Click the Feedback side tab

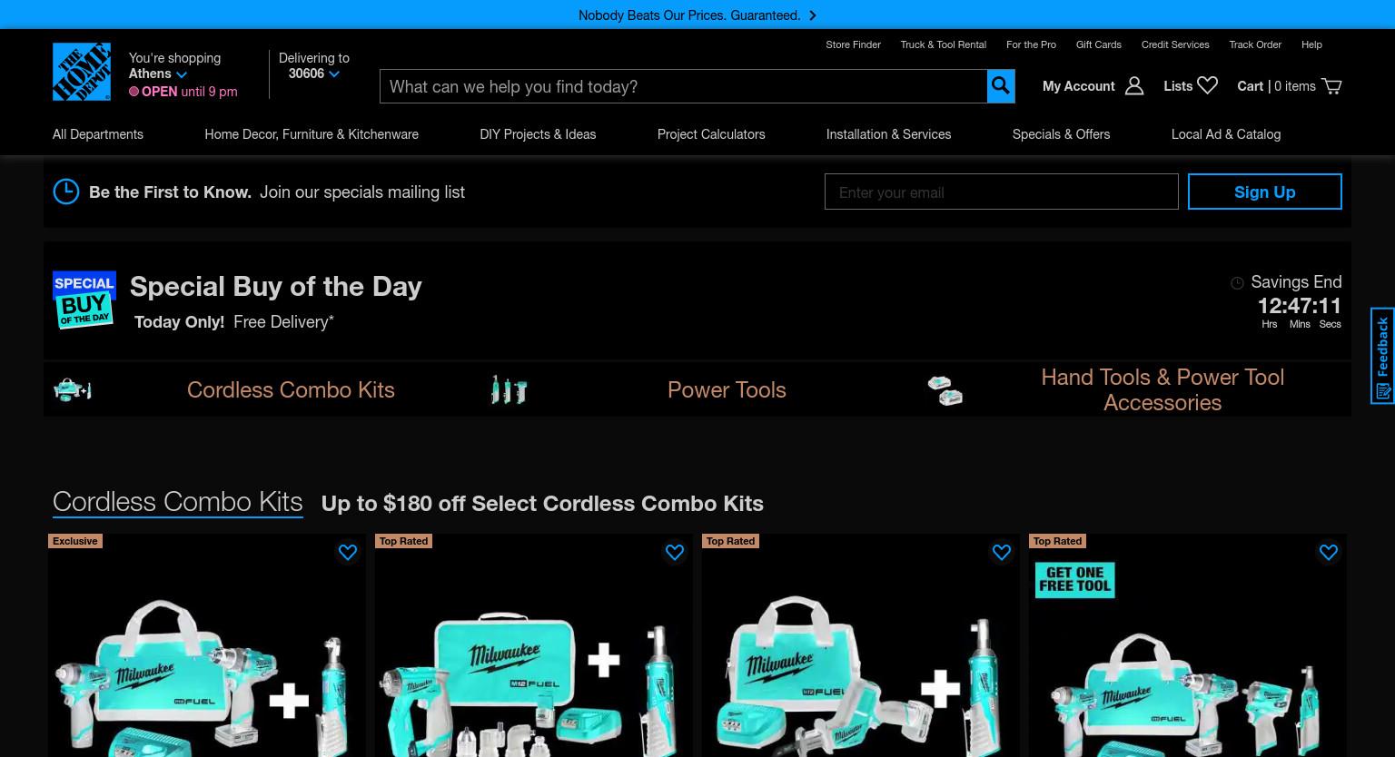tap(1382, 356)
